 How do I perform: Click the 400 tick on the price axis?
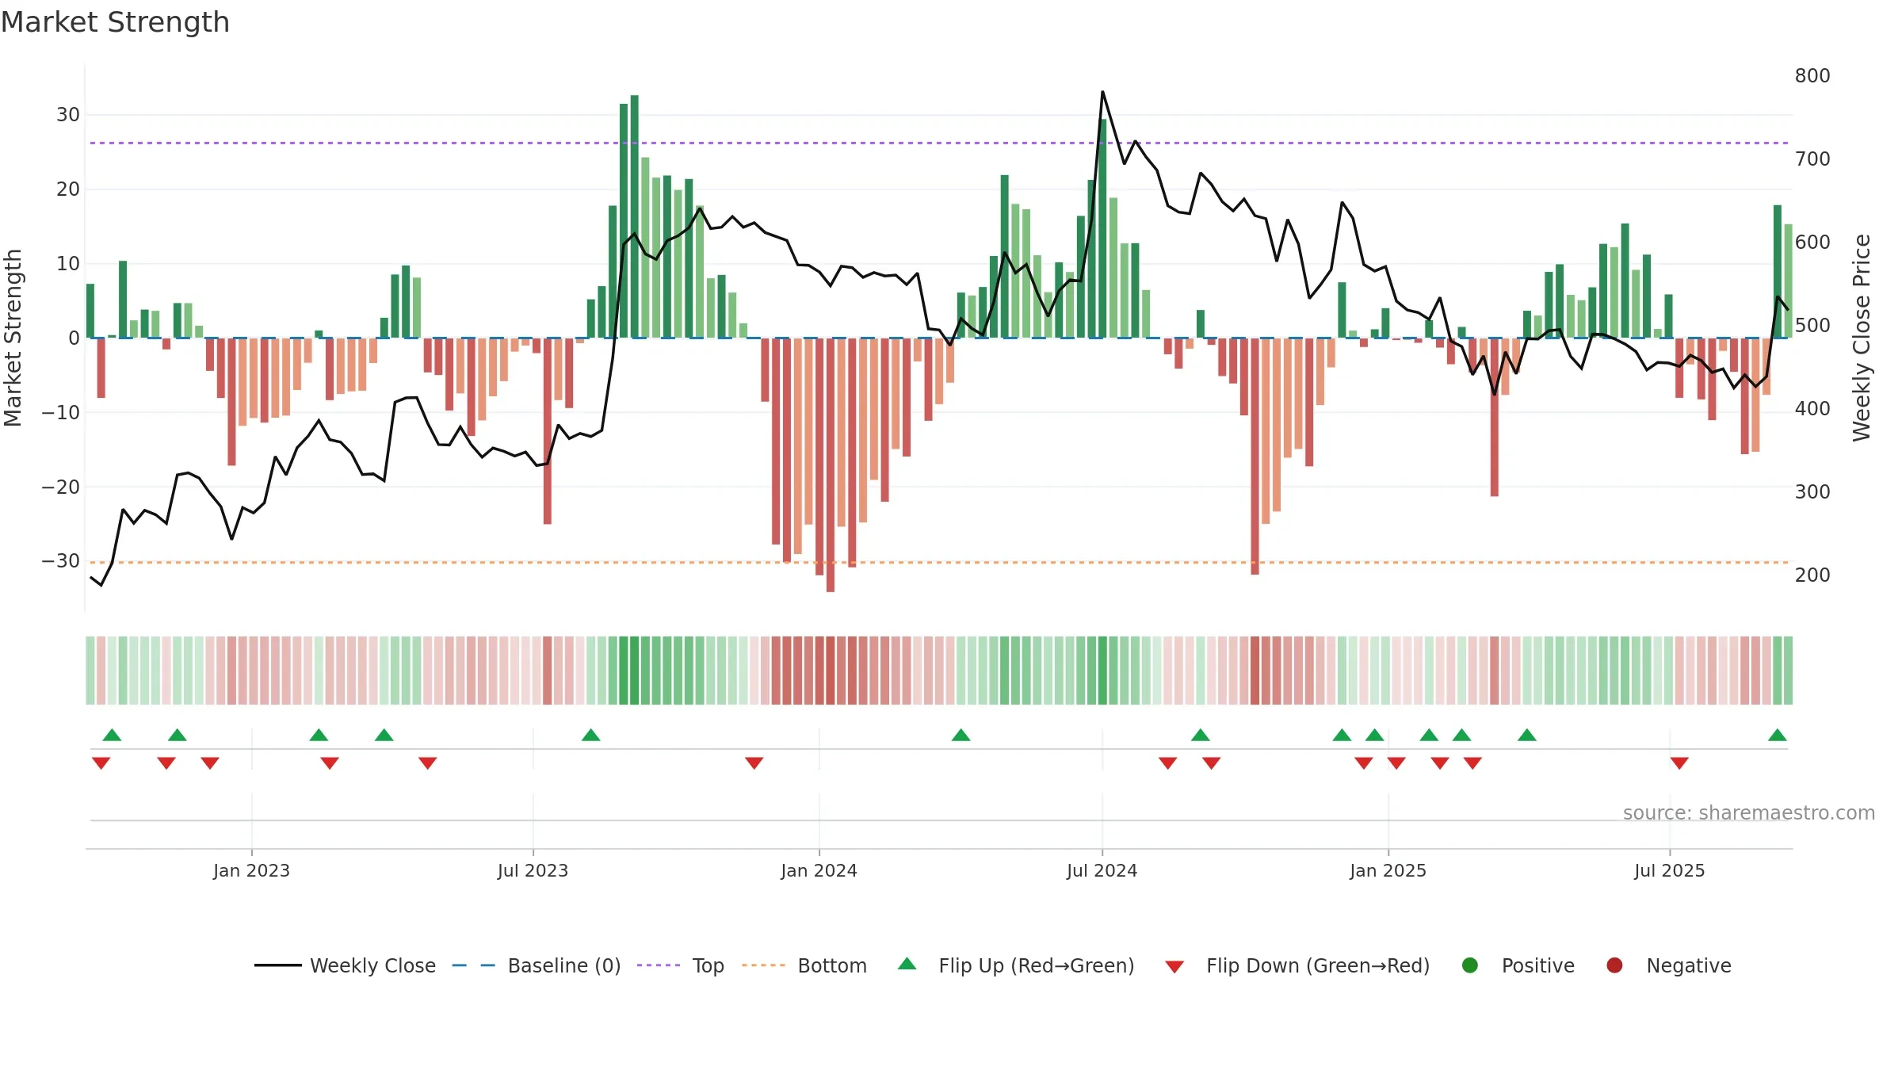tap(1812, 408)
